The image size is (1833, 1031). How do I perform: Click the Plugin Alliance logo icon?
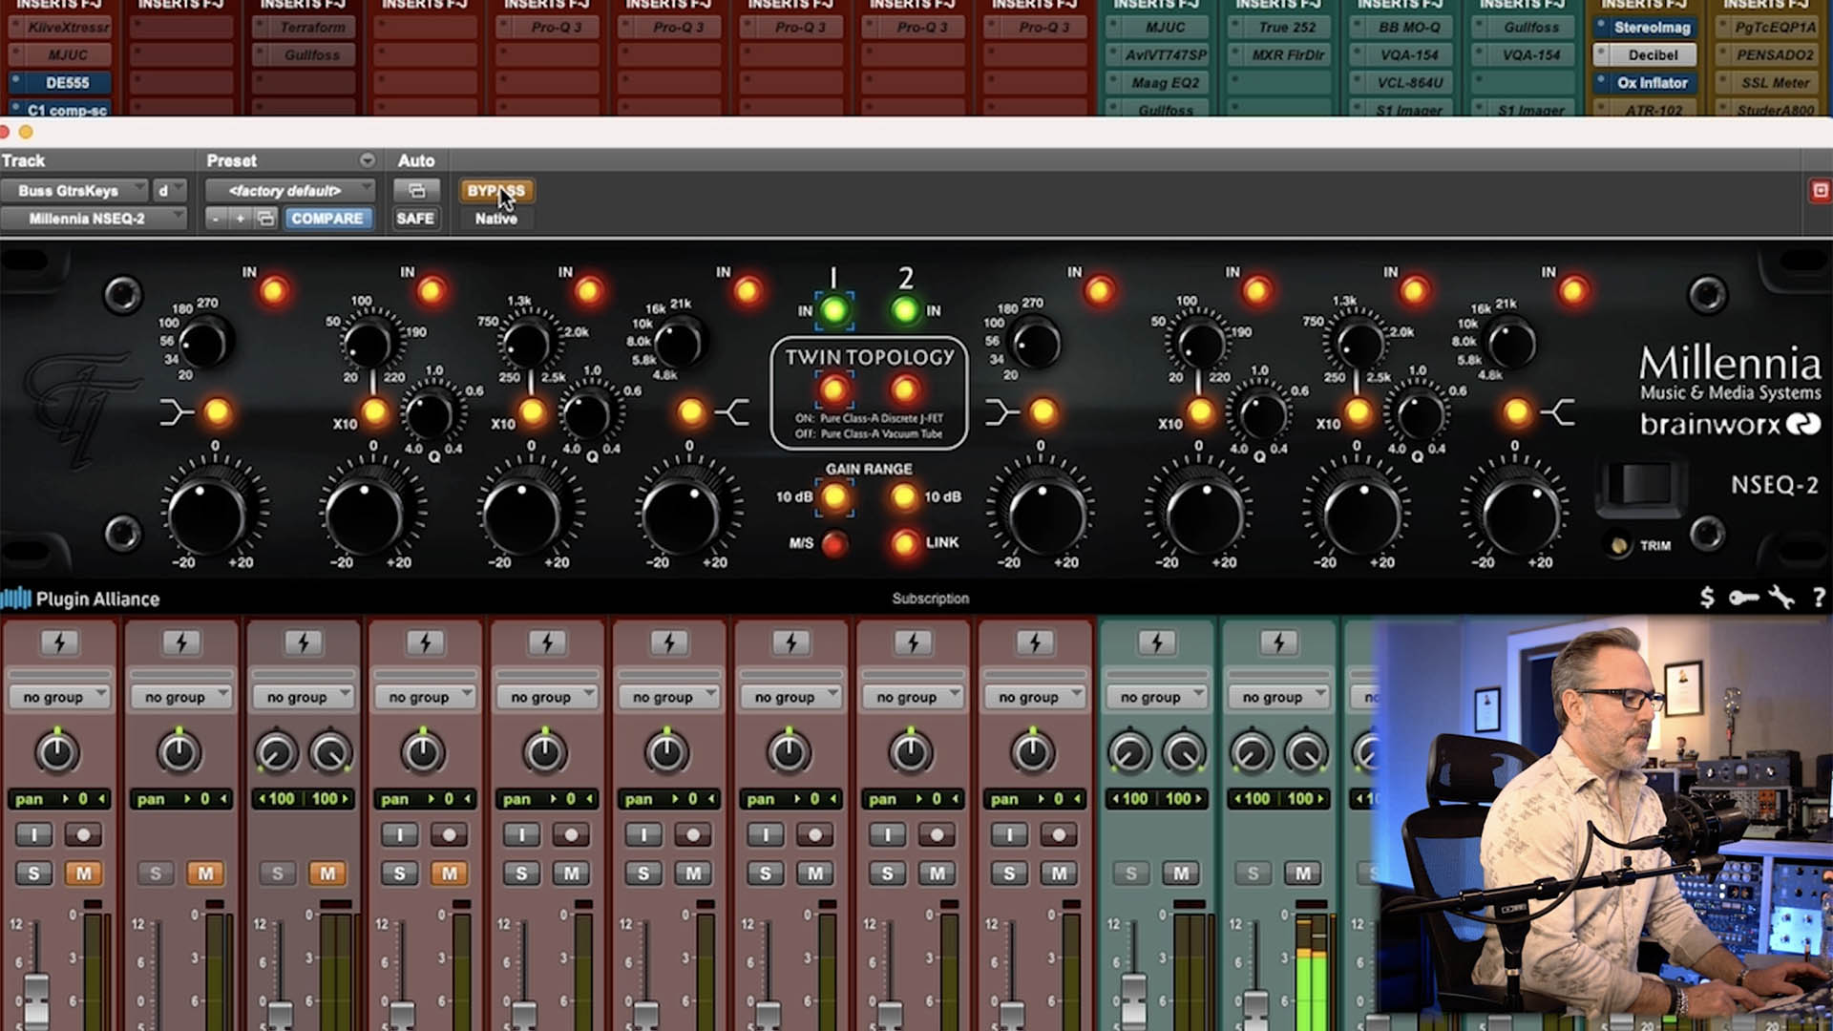(x=16, y=599)
